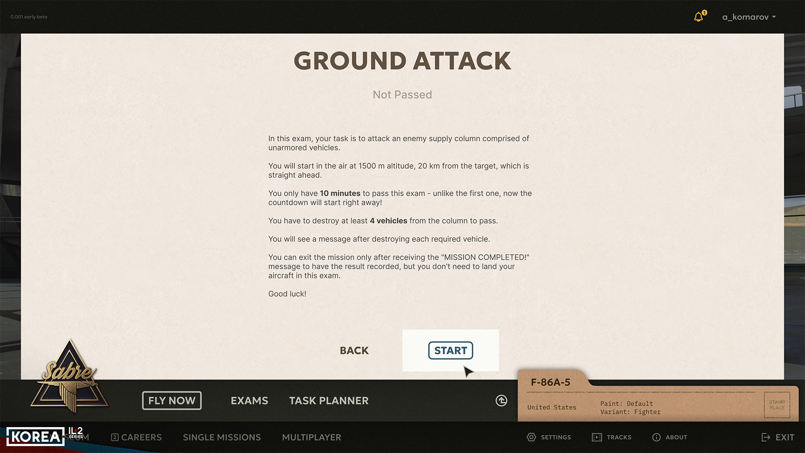Go back using the Back button
805x453 pixels.
pyautogui.click(x=354, y=350)
